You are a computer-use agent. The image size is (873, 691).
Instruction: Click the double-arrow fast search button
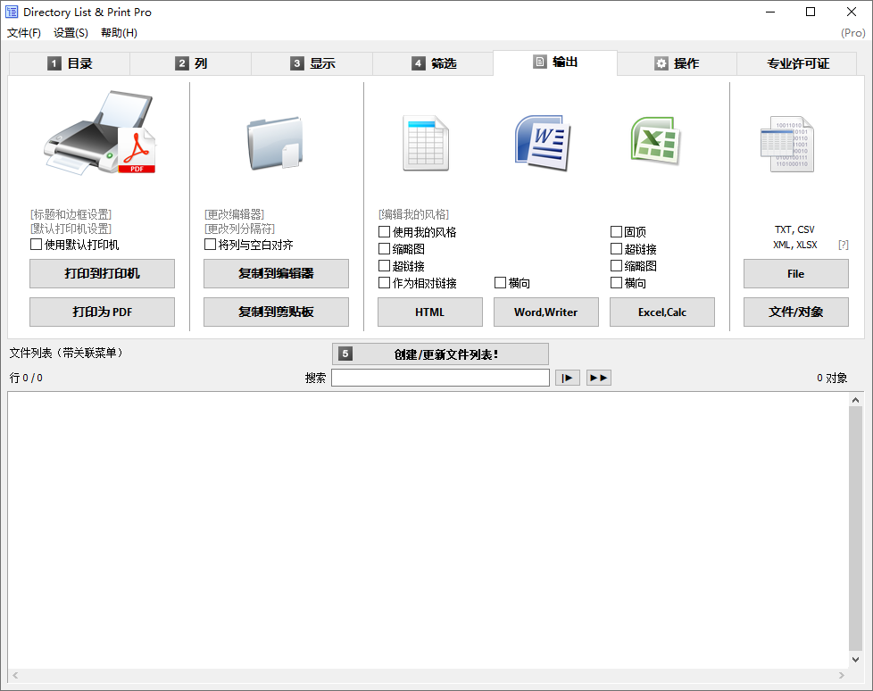pyautogui.click(x=599, y=377)
